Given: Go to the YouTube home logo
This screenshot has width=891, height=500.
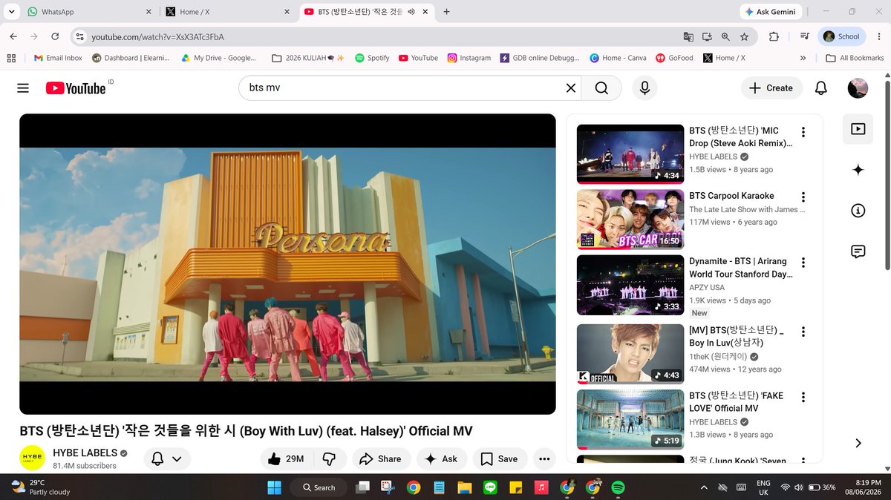Looking at the screenshot, I should (x=76, y=88).
